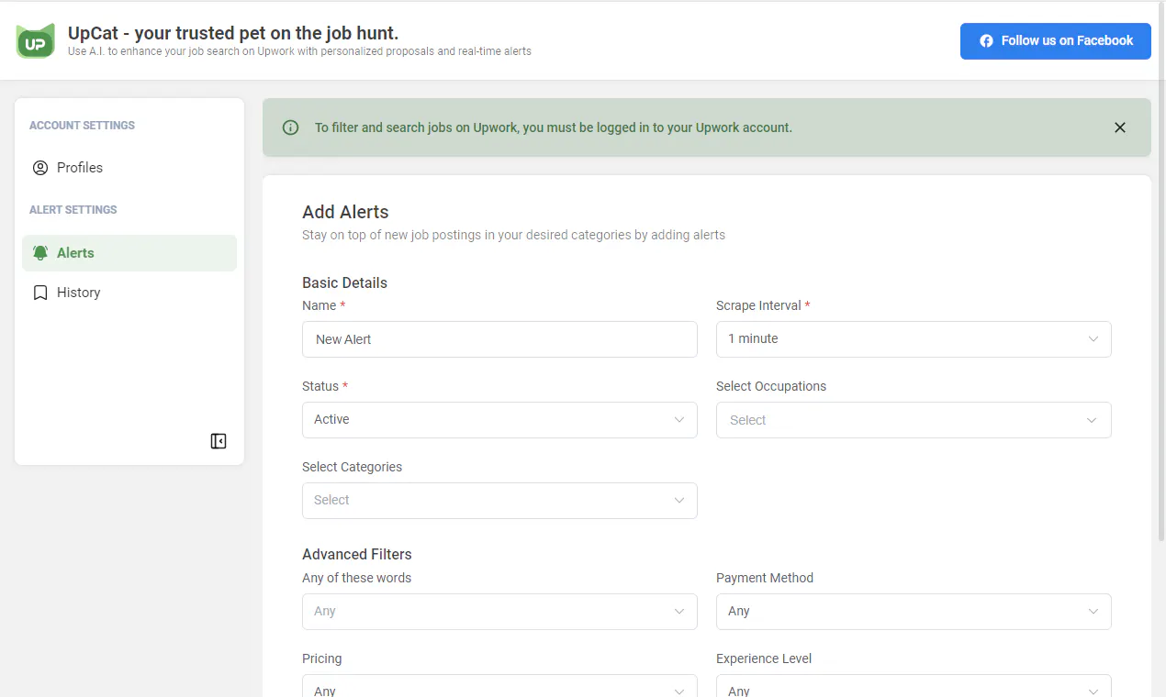The image size is (1166, 697).
Task: Click the Alerts bell icon
Action: [40, 252]
